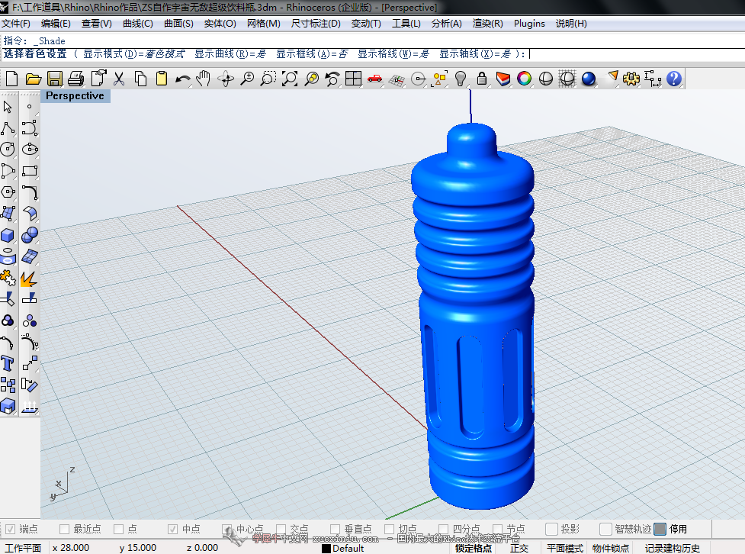The width and height of the screenshot is (745, 554).
Task: Toggle 锁定格点 in status bar
Action: pyautogui.click(x=474, y=549)
